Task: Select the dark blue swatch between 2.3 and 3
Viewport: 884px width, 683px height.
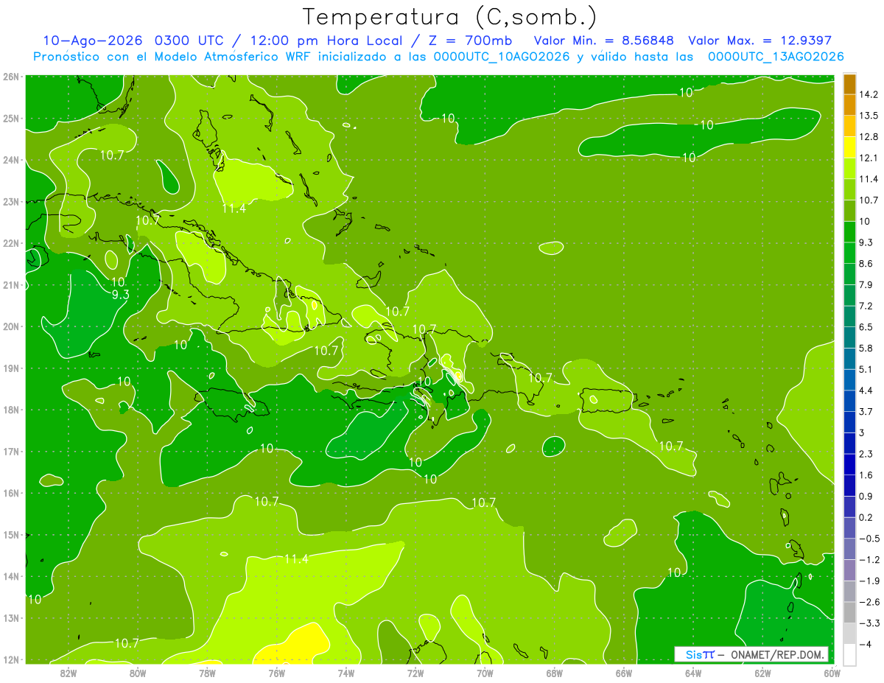Action: point(849,444)
